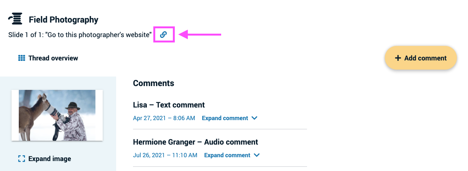Open the Thread overview
Screen dimensions: 468x171
[x=48, y=58]
